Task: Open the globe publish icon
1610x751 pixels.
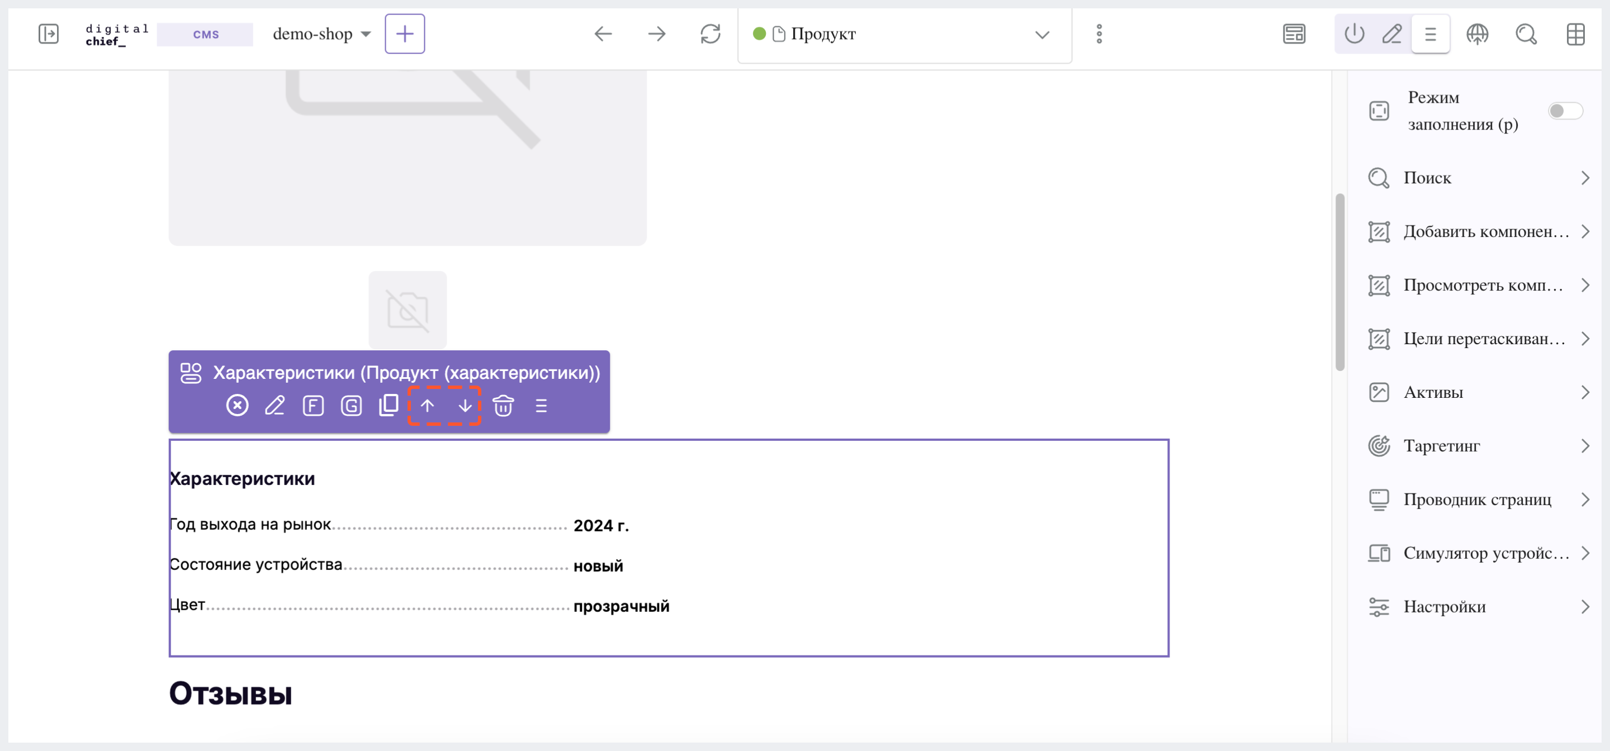Action: [x=1478, y=34]
